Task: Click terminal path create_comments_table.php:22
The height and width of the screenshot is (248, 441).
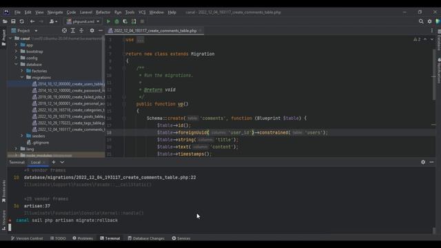Action: (x=110, y=178)
